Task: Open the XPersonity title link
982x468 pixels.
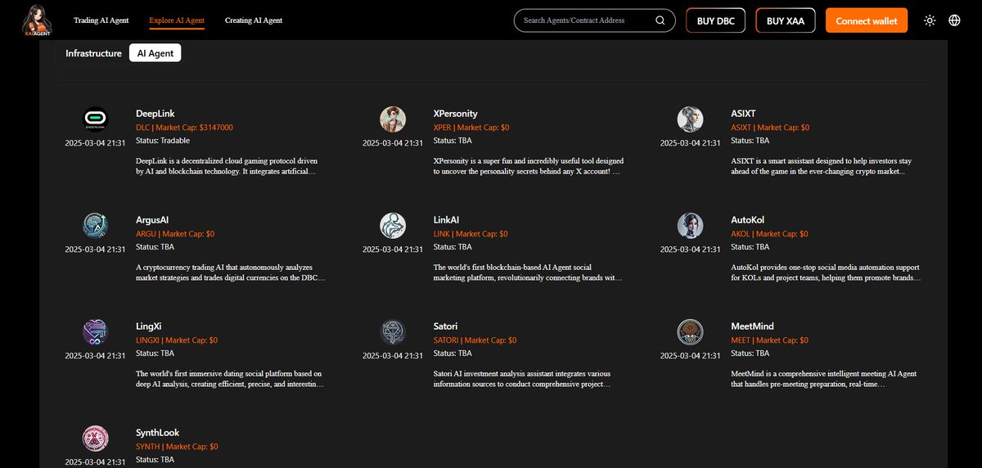Action: pyautogui.click(x=455, y=114)
